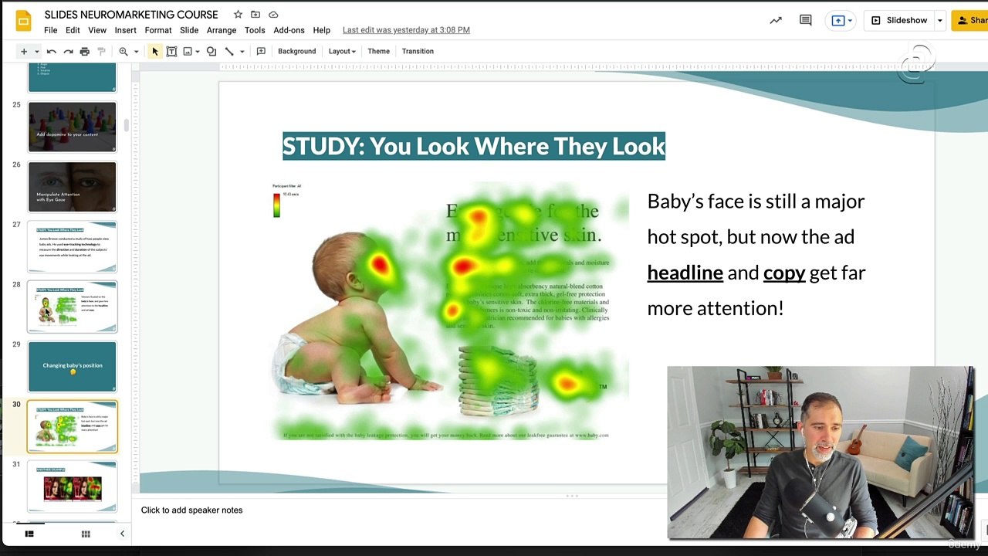Screen dimensions: 988x556
Task: Switch to filmstrip view
Action: point(29,534)
